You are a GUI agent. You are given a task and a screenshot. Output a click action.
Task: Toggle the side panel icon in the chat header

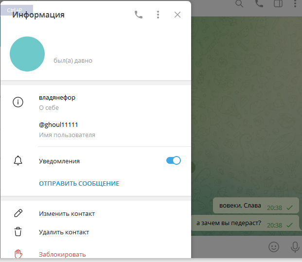(x=278, y=3)
